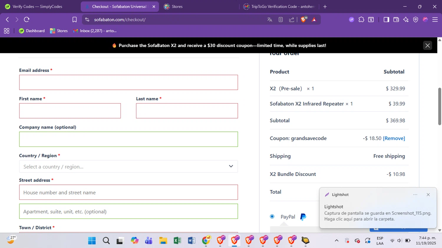
Task: Click the '$ 329.99' X2 price
Action: point(395,89)
